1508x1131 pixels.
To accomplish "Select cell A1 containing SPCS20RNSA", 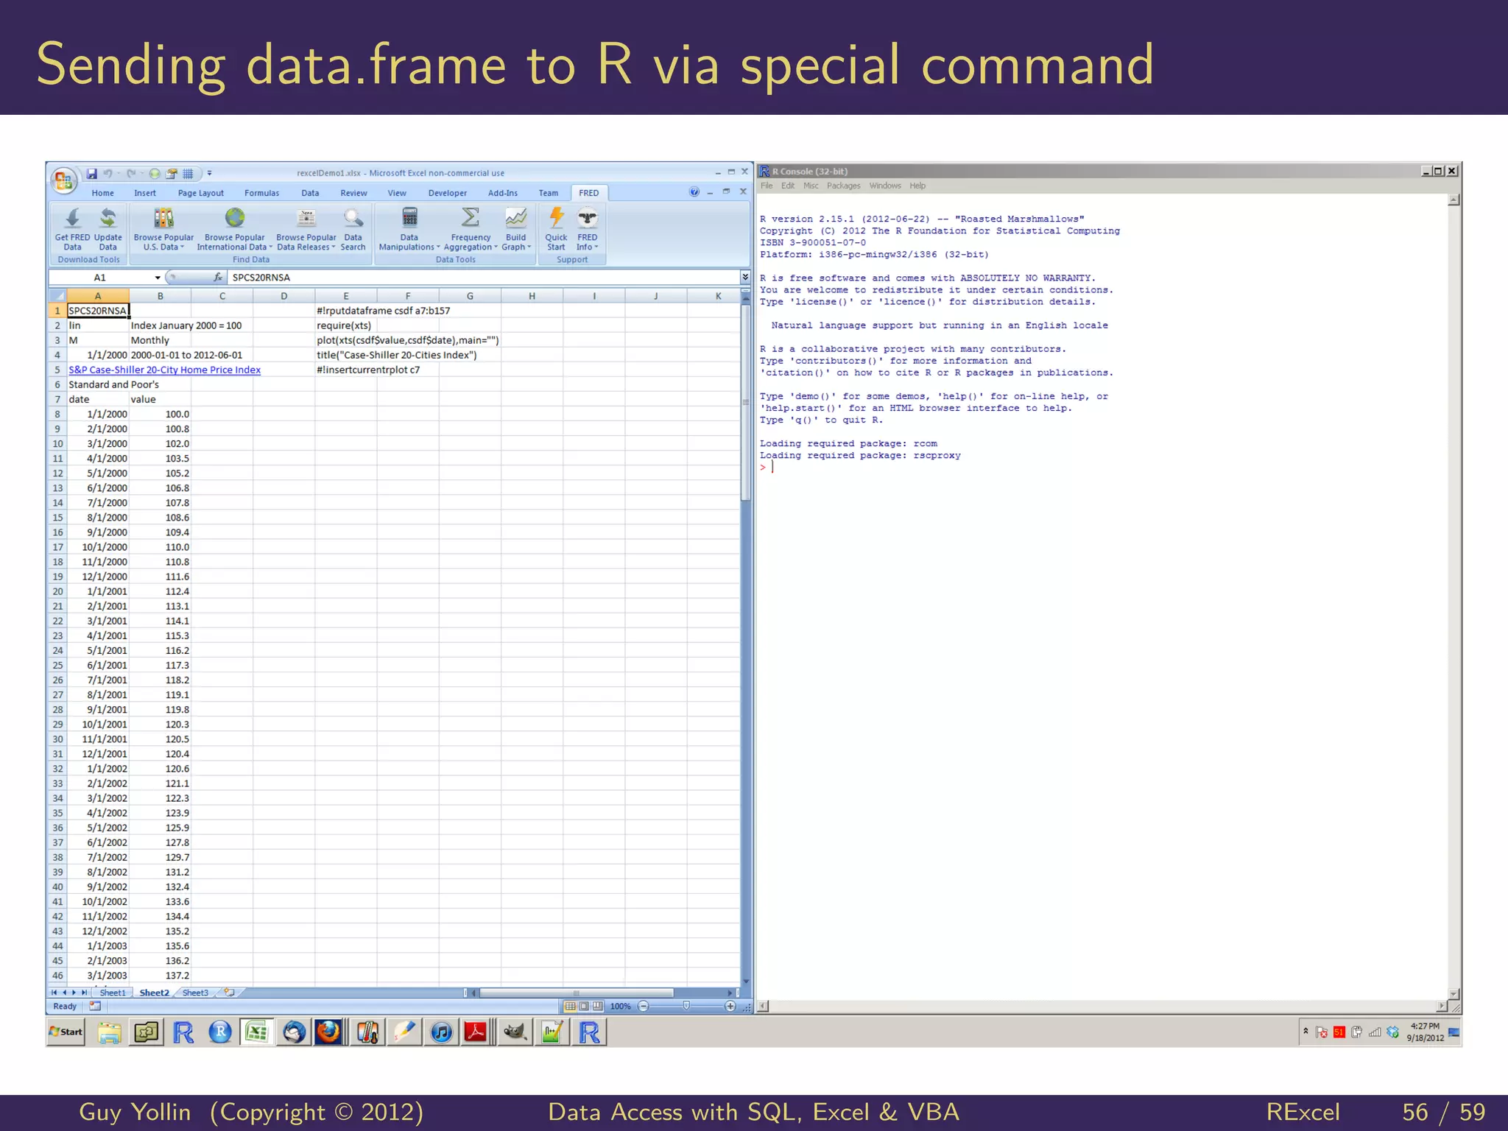I will pos(98,311).
